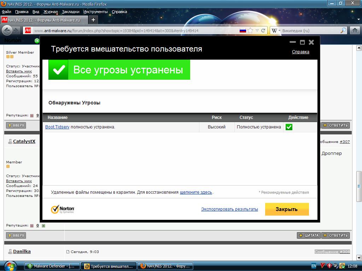Click the EN language indicator in tray
This screenshot has width=362, height=271.
point(314,266)
